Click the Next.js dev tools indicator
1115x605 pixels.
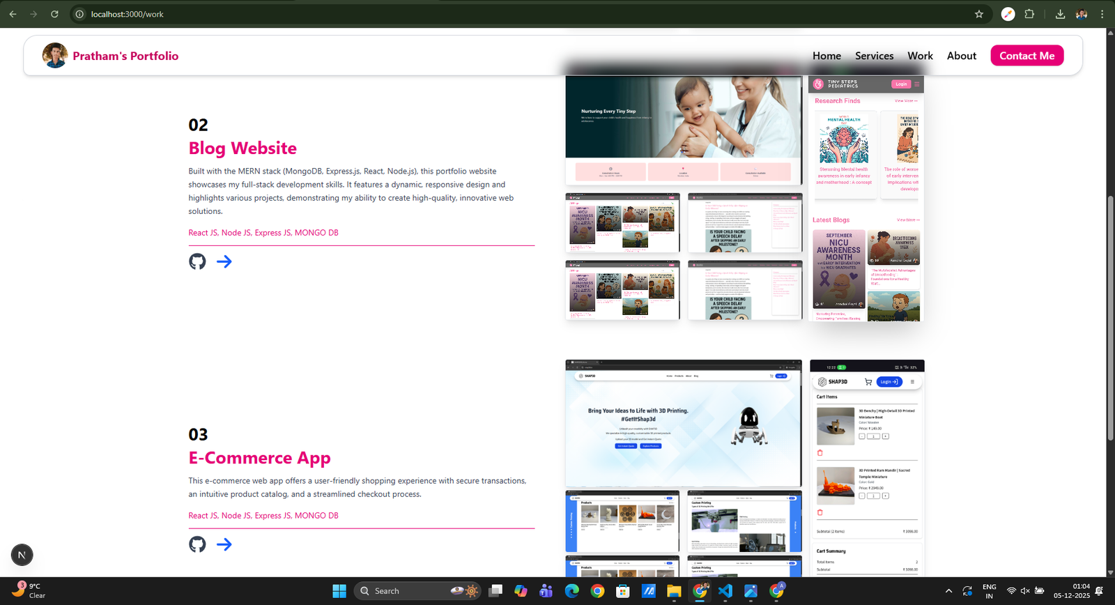coord(22,555)
